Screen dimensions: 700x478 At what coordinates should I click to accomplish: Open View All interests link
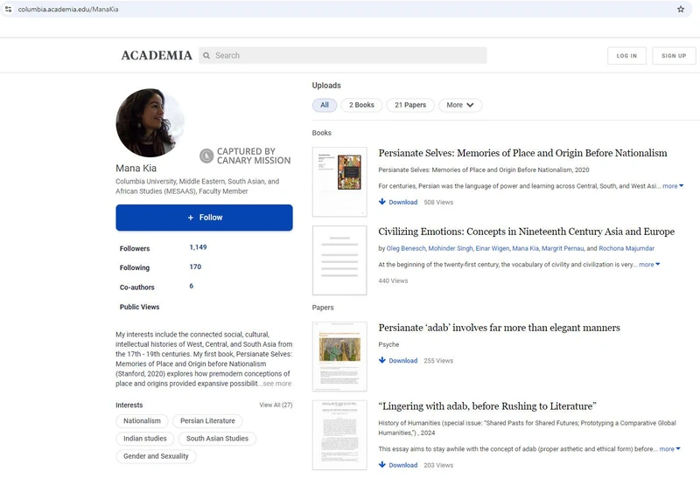(x=276, y=405)
